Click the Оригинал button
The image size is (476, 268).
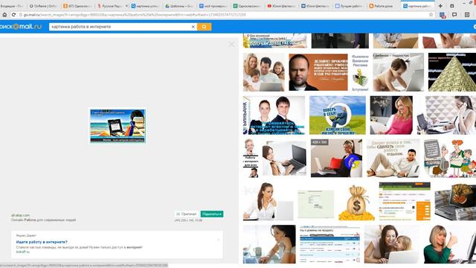pos(186,214)
